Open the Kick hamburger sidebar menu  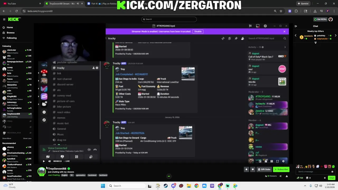(4, 19)
